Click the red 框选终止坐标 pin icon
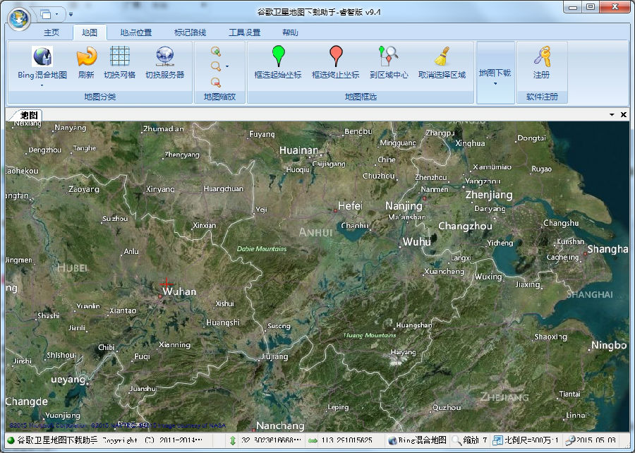 336,56
